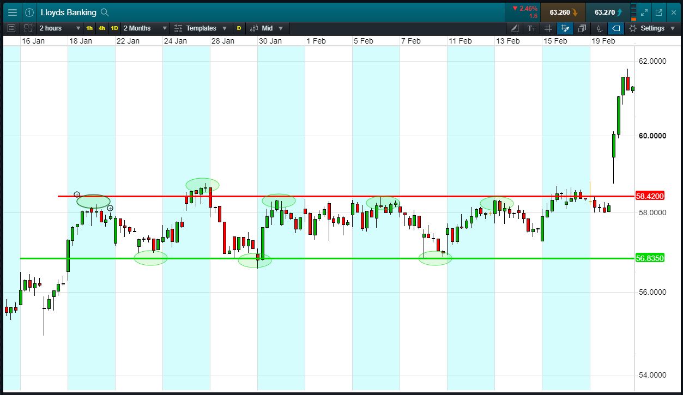Screen dimensions: 683x395
Task: Pop out the chart into new window
Action: 658,12
